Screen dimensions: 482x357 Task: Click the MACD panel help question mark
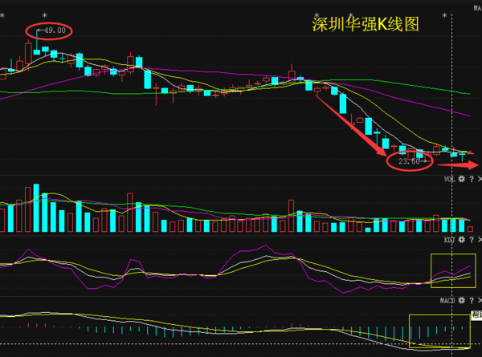472,301
